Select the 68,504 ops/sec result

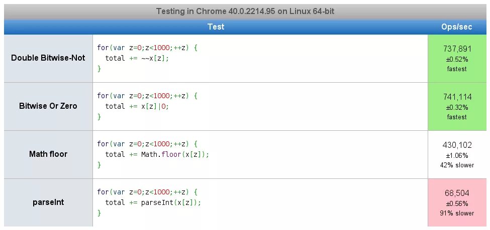click(x=457, y=193)
